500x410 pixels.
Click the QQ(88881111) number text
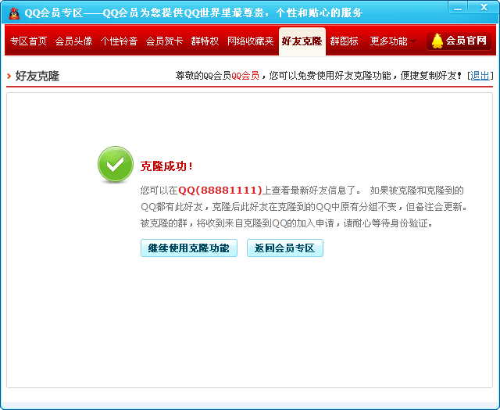tap(220, 191)
